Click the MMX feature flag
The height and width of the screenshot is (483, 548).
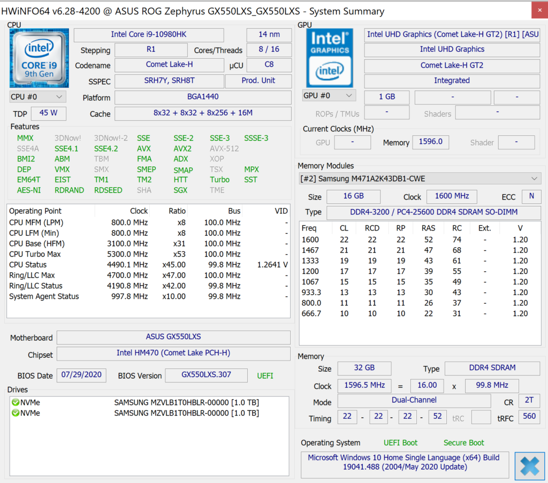[x=25, y=139]
